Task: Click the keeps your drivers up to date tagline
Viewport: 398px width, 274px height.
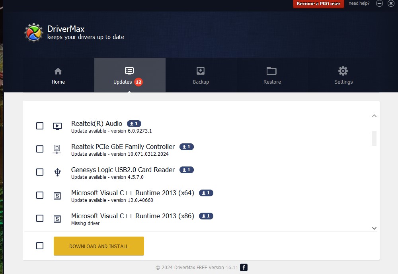Action: click(86, 37)
